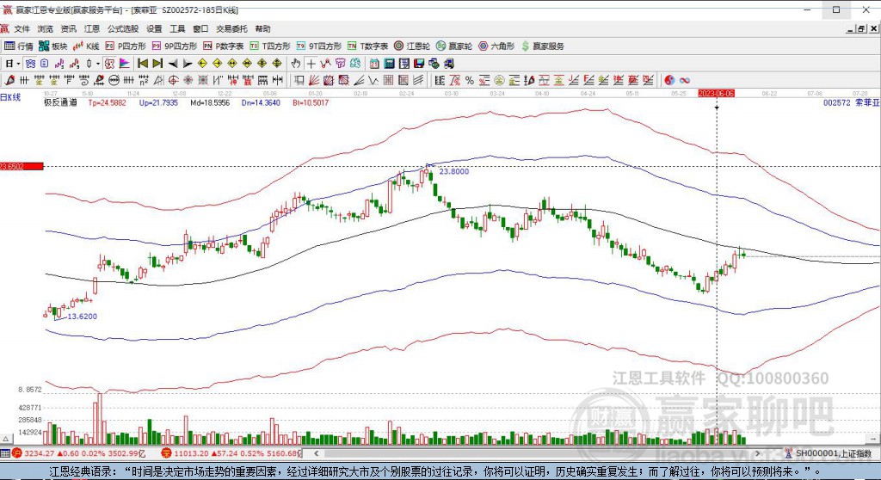The height and width of the screenshot is (480, 881).
Task: Move chart left with black arrow
Action: pyautogui.click(x=173, y=64)
